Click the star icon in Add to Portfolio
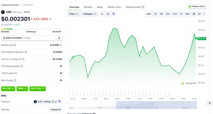Viewport: 213px width, 114px height. [4, 38]
